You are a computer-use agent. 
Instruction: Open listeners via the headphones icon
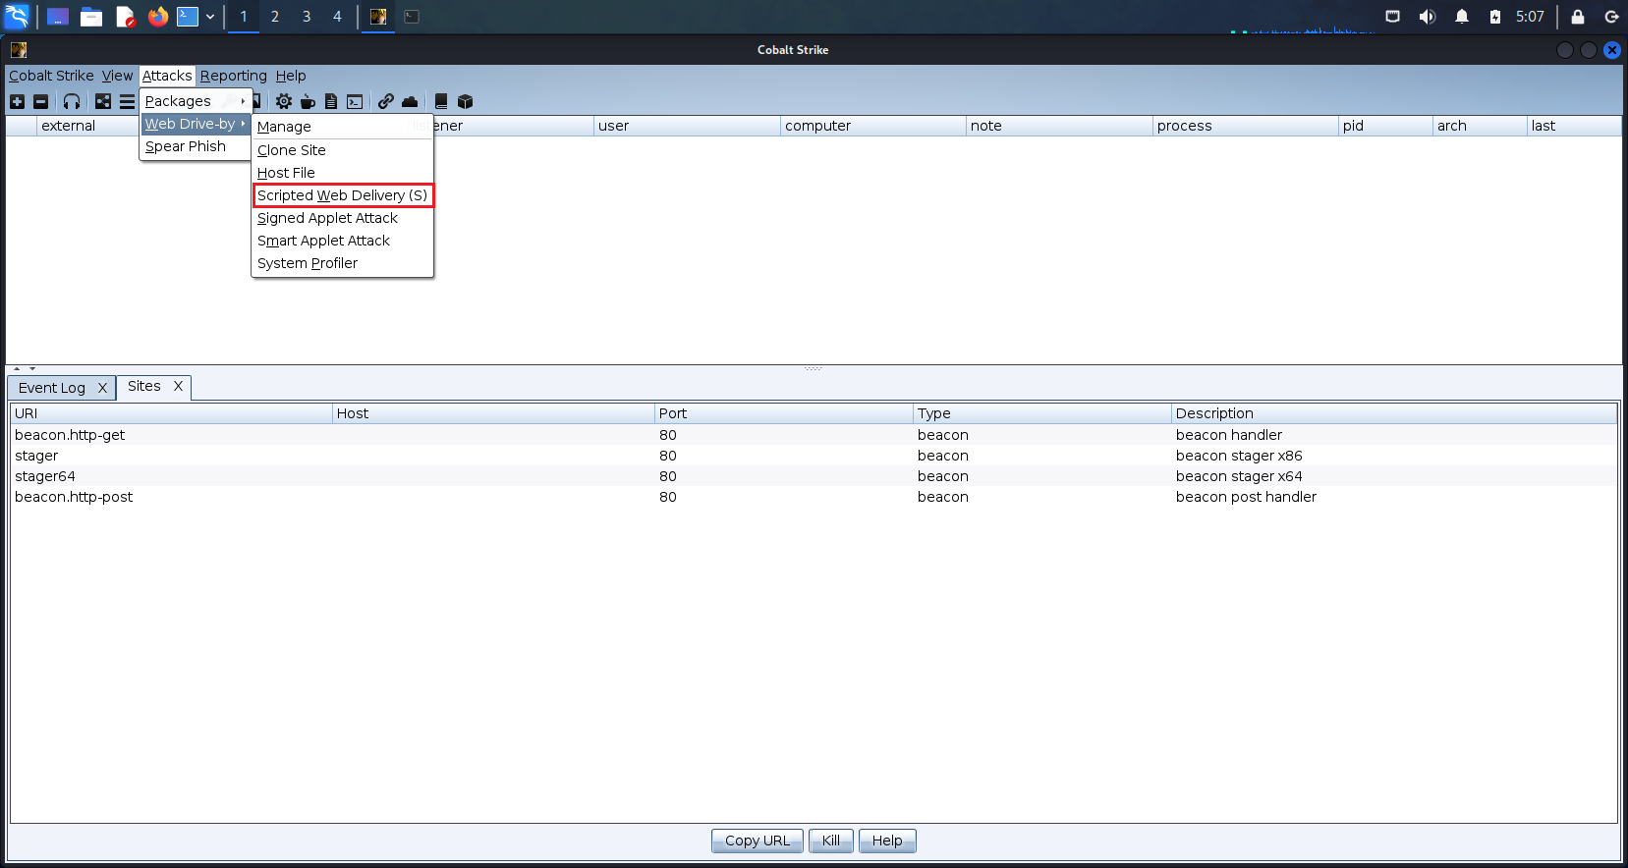[x=72, y=101]
